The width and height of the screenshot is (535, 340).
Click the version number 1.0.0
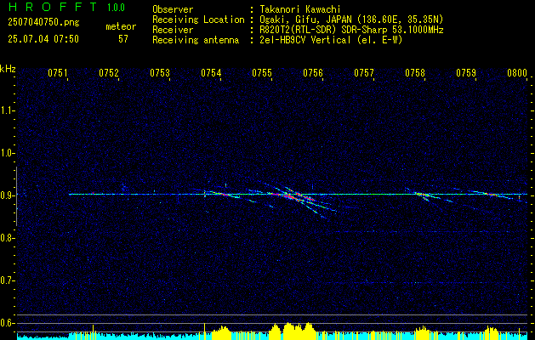point(116,7)
